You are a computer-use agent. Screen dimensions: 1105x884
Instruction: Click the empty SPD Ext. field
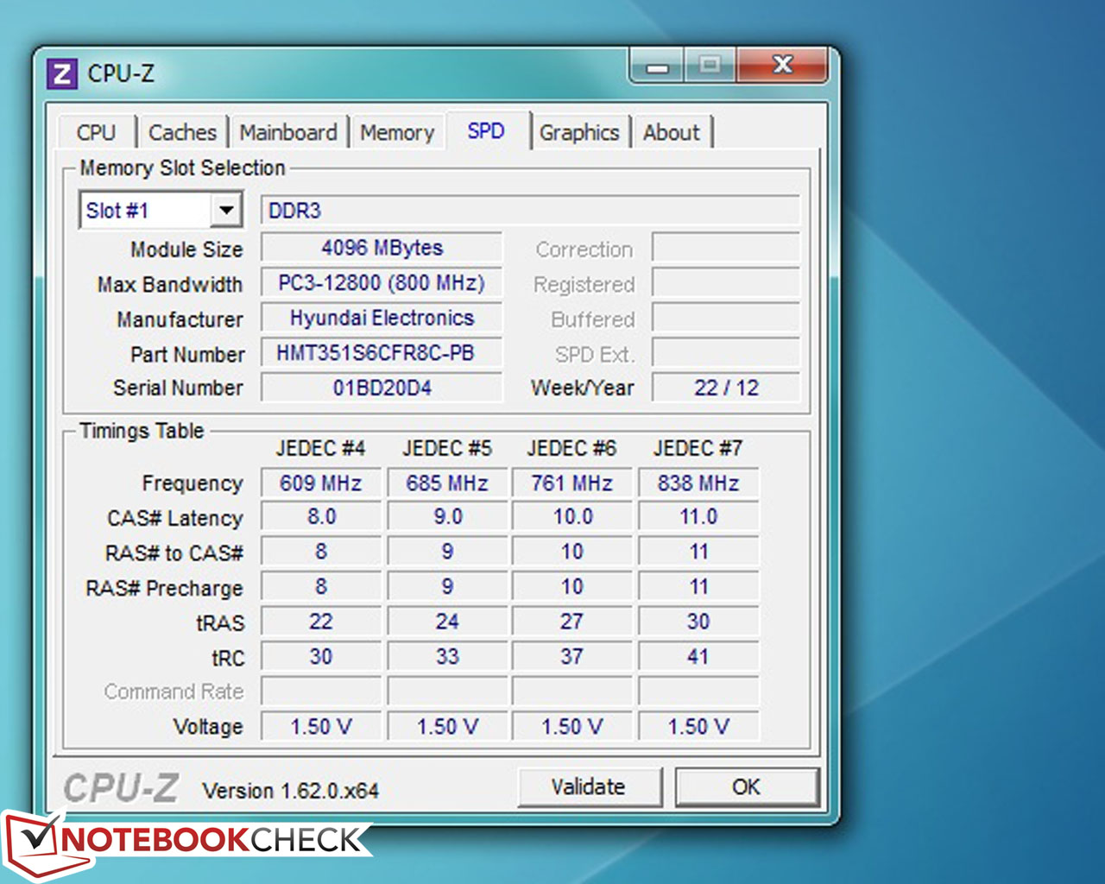(726, 352)
